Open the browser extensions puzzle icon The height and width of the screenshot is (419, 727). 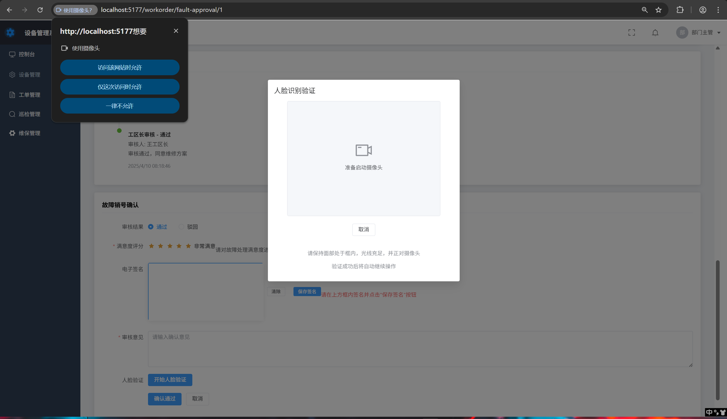680,10
